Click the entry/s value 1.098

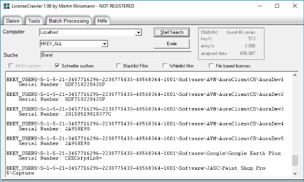pyautogui.click(x=250, y=46)
